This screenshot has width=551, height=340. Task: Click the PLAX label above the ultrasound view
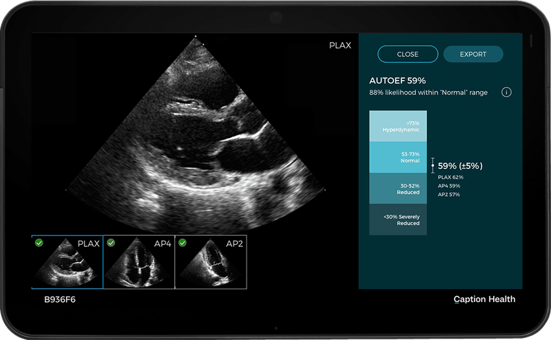click(340, 46)
